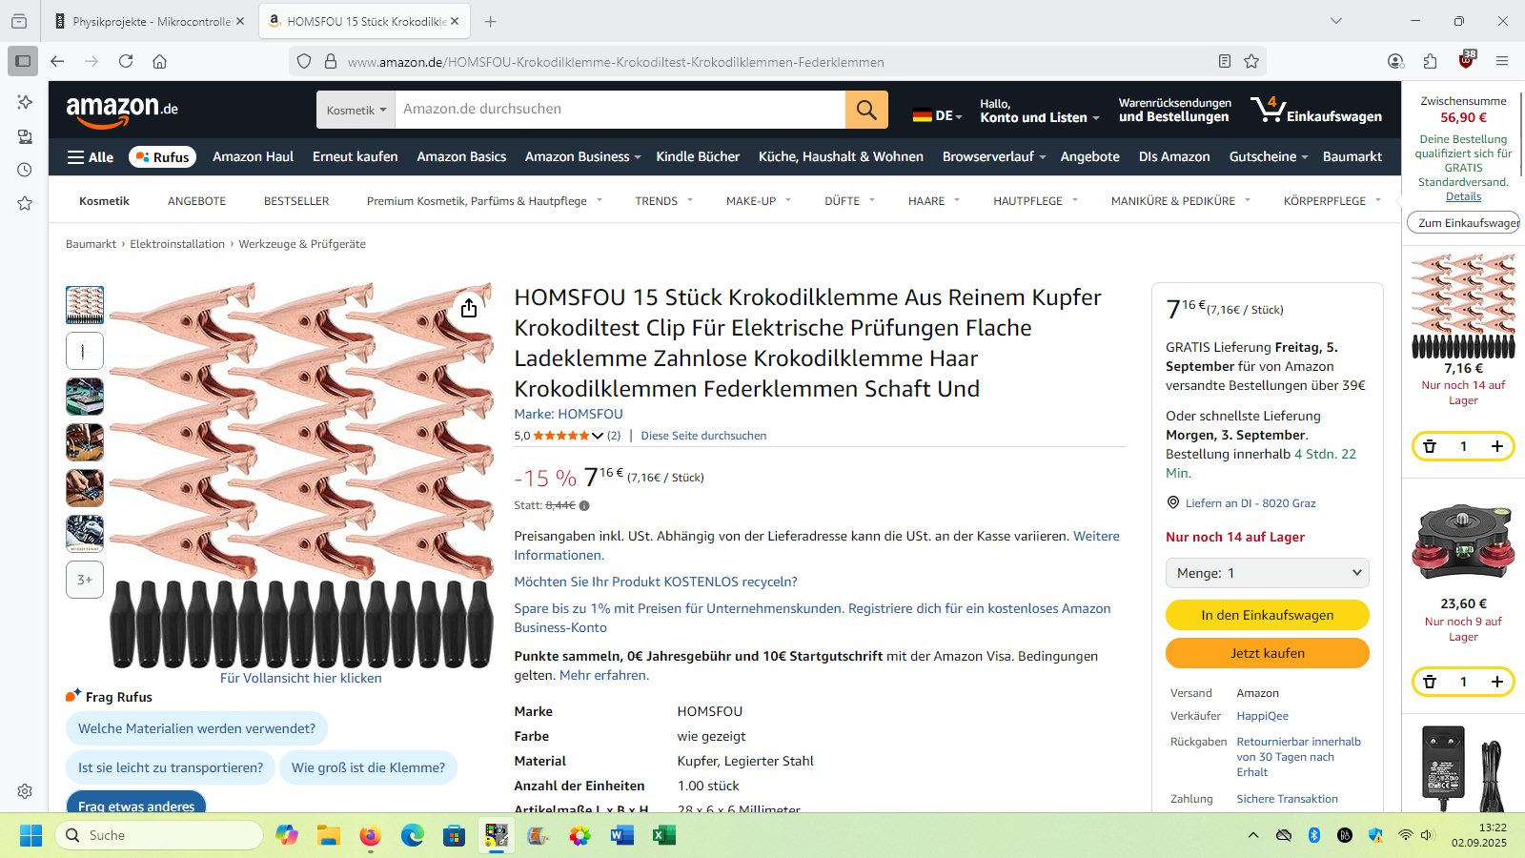Click the info icon next to Statt price

tap(584, 506)
